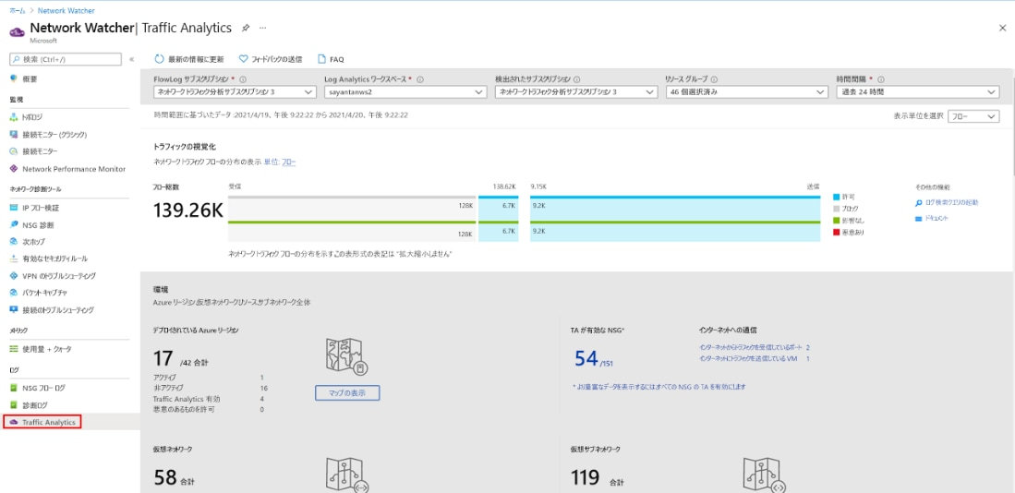Click the virtual network map icon beside 58

point(347,475)
